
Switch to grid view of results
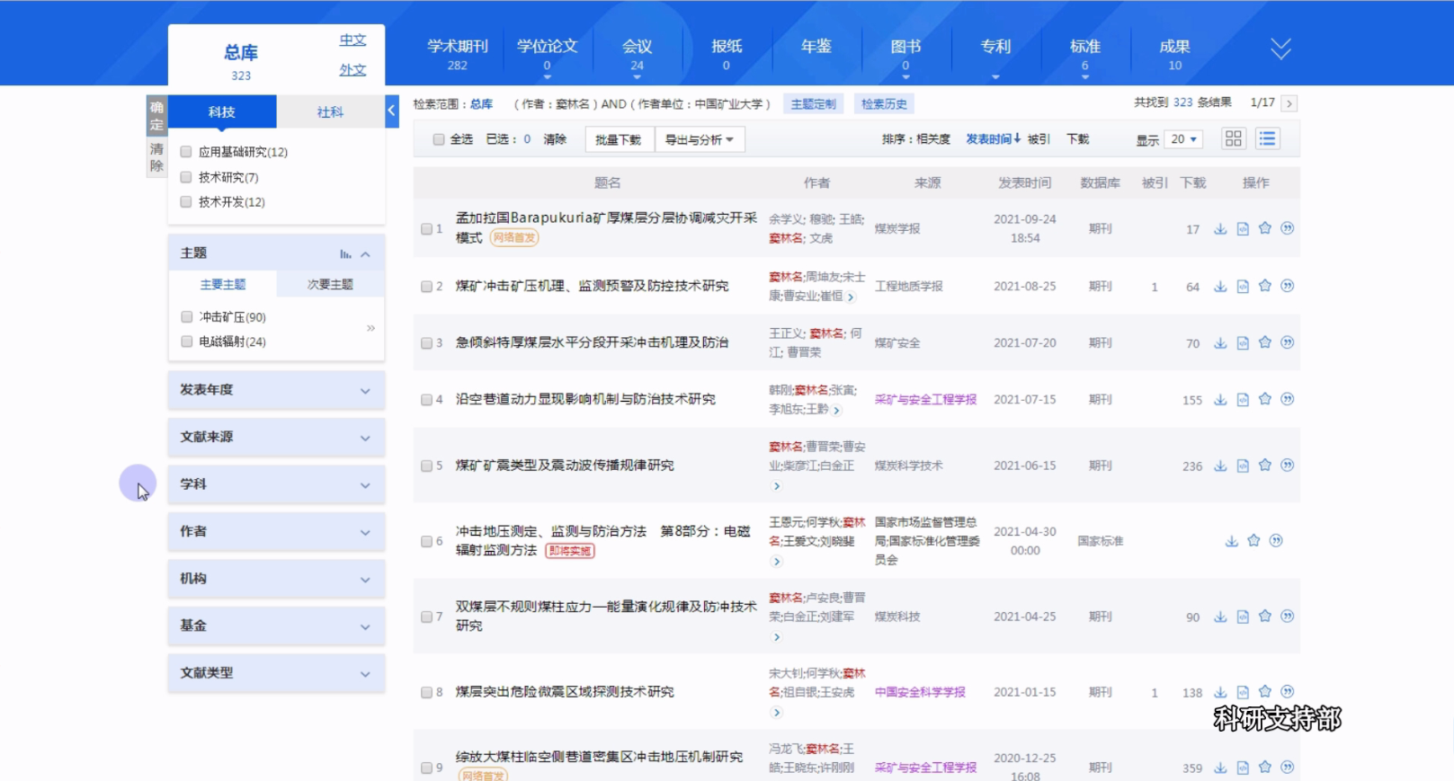pos(1233,138)
